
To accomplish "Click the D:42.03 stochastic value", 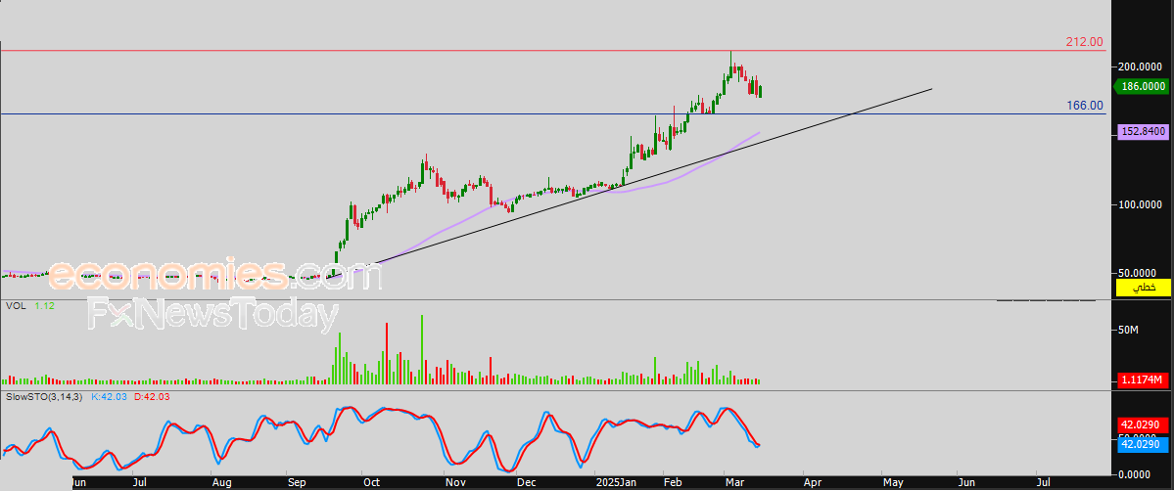I will coord(153,397).
